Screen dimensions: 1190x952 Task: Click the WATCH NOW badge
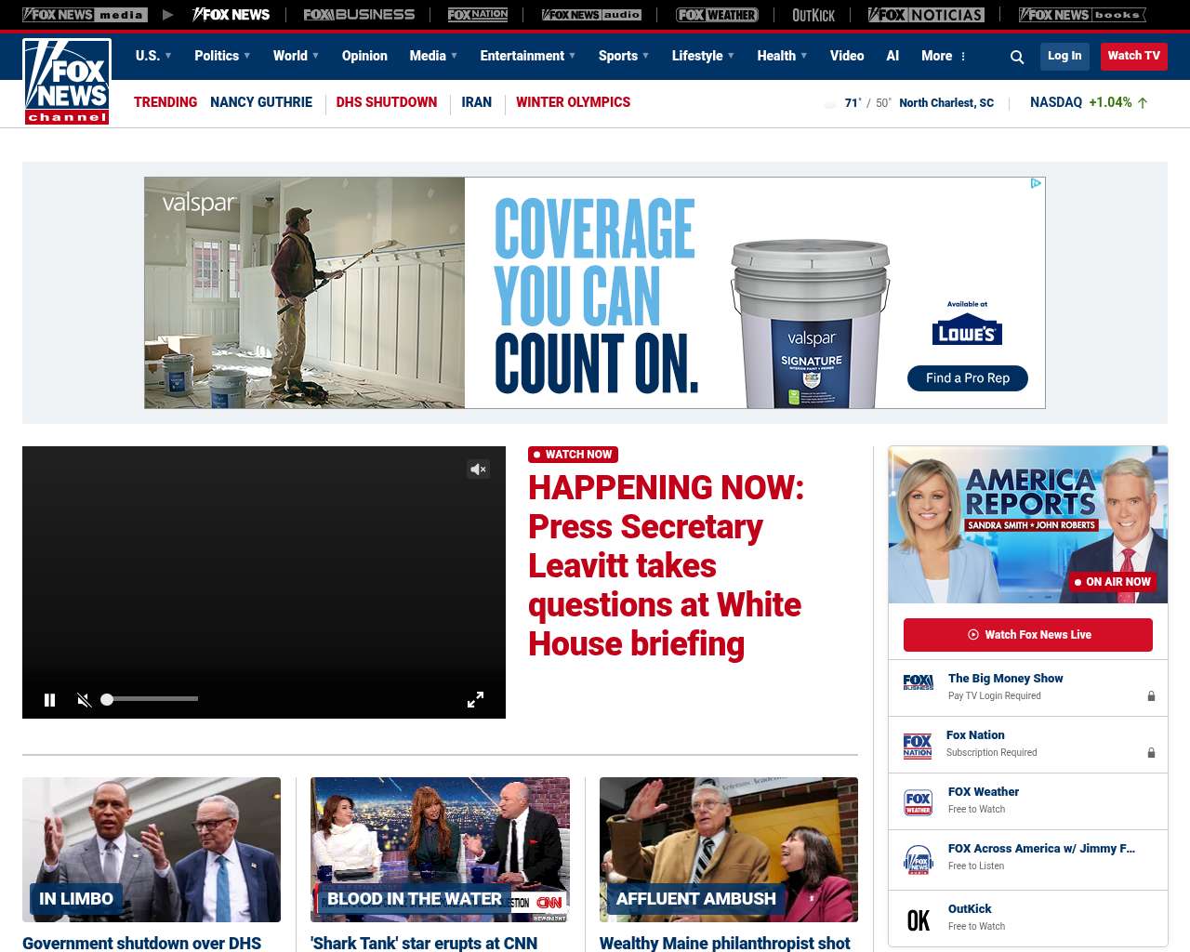[x=573, y=455]
